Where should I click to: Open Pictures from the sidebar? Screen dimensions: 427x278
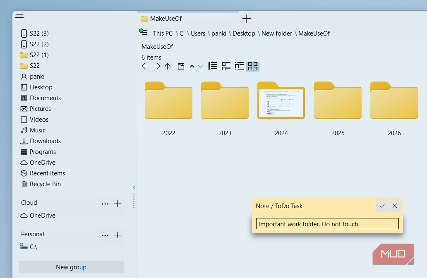point(36,109)
